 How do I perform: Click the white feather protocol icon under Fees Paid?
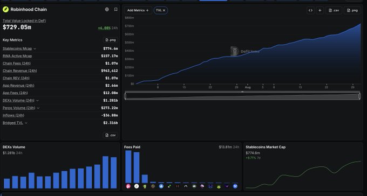[137, 186]
